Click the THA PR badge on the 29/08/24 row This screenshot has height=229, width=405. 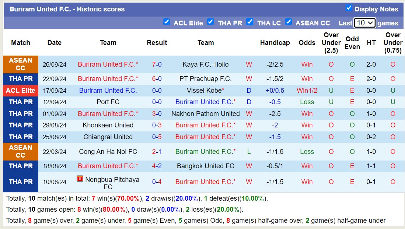coord(20,125)
